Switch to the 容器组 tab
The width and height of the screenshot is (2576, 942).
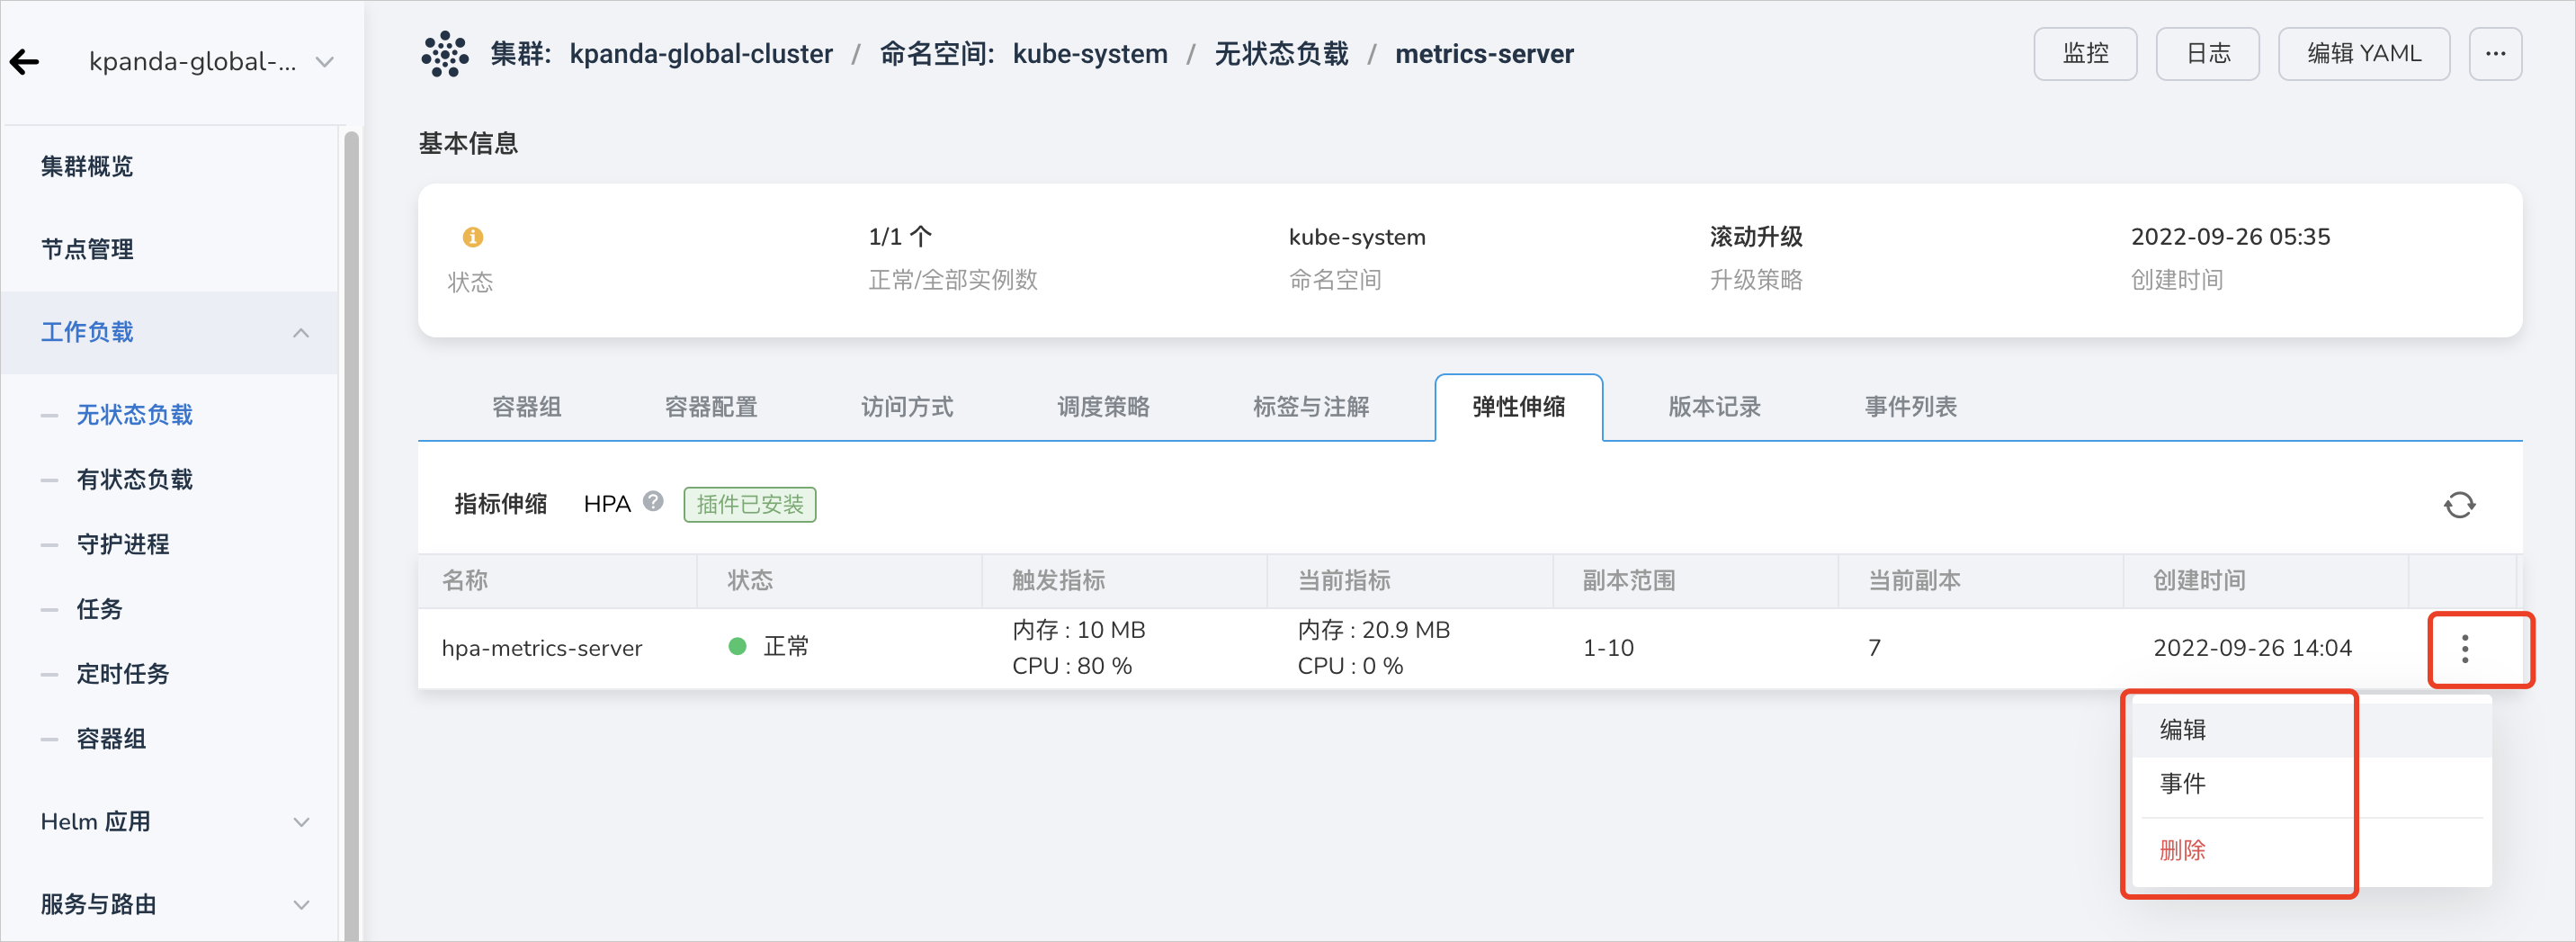527,407
